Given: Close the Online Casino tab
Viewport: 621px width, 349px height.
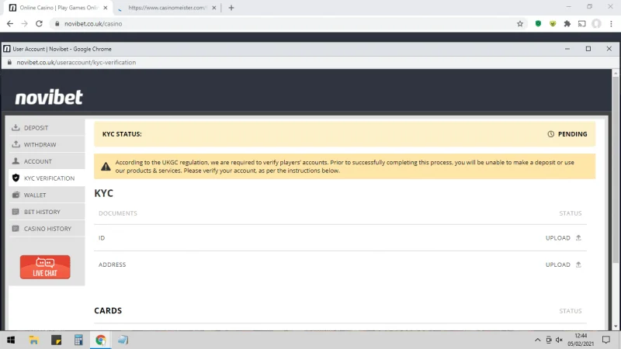Looking at the screenshot, I should click(106, 8).
